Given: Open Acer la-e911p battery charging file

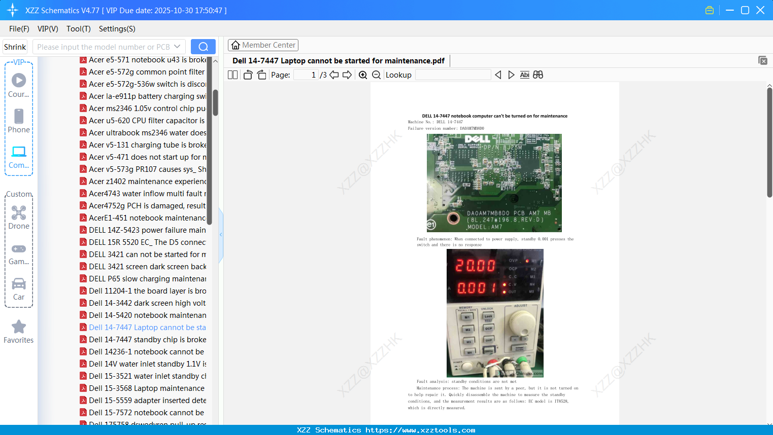Looking at the screenshot, I should [143, 96].
